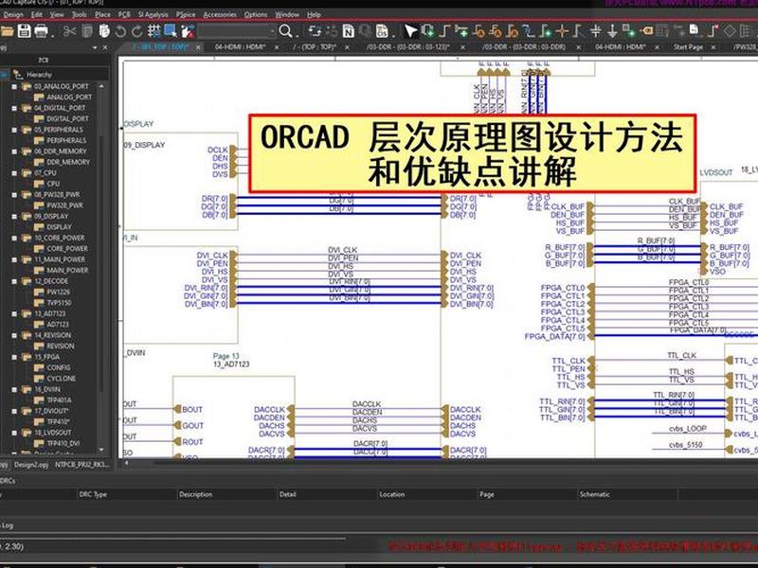758x568 pixels.
Task: Close the project tree panel
Action: (105, 48)
